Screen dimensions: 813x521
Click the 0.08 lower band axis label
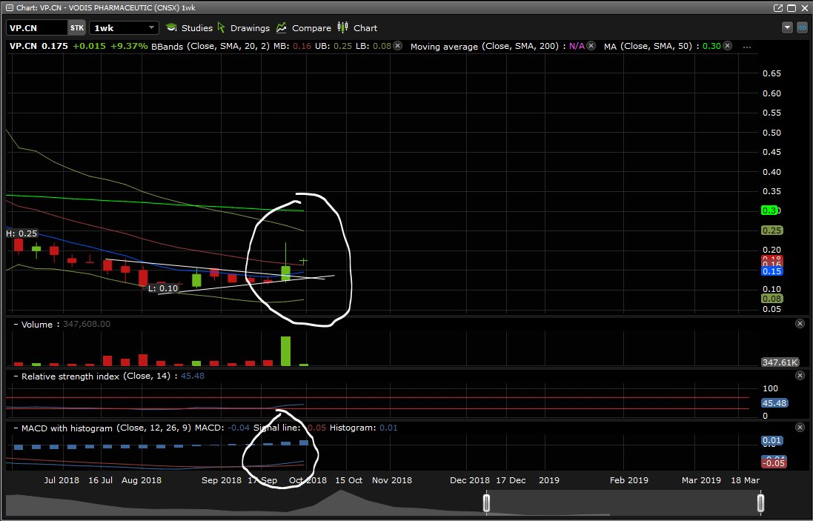click(x=771, y=299)
